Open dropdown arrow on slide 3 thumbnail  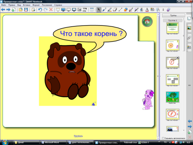pos(177,57)
